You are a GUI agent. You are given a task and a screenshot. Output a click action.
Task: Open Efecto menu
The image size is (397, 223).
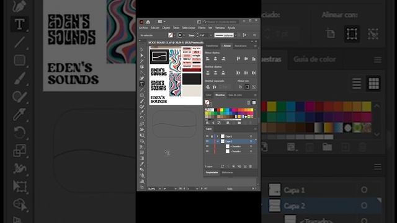(202, 28)
